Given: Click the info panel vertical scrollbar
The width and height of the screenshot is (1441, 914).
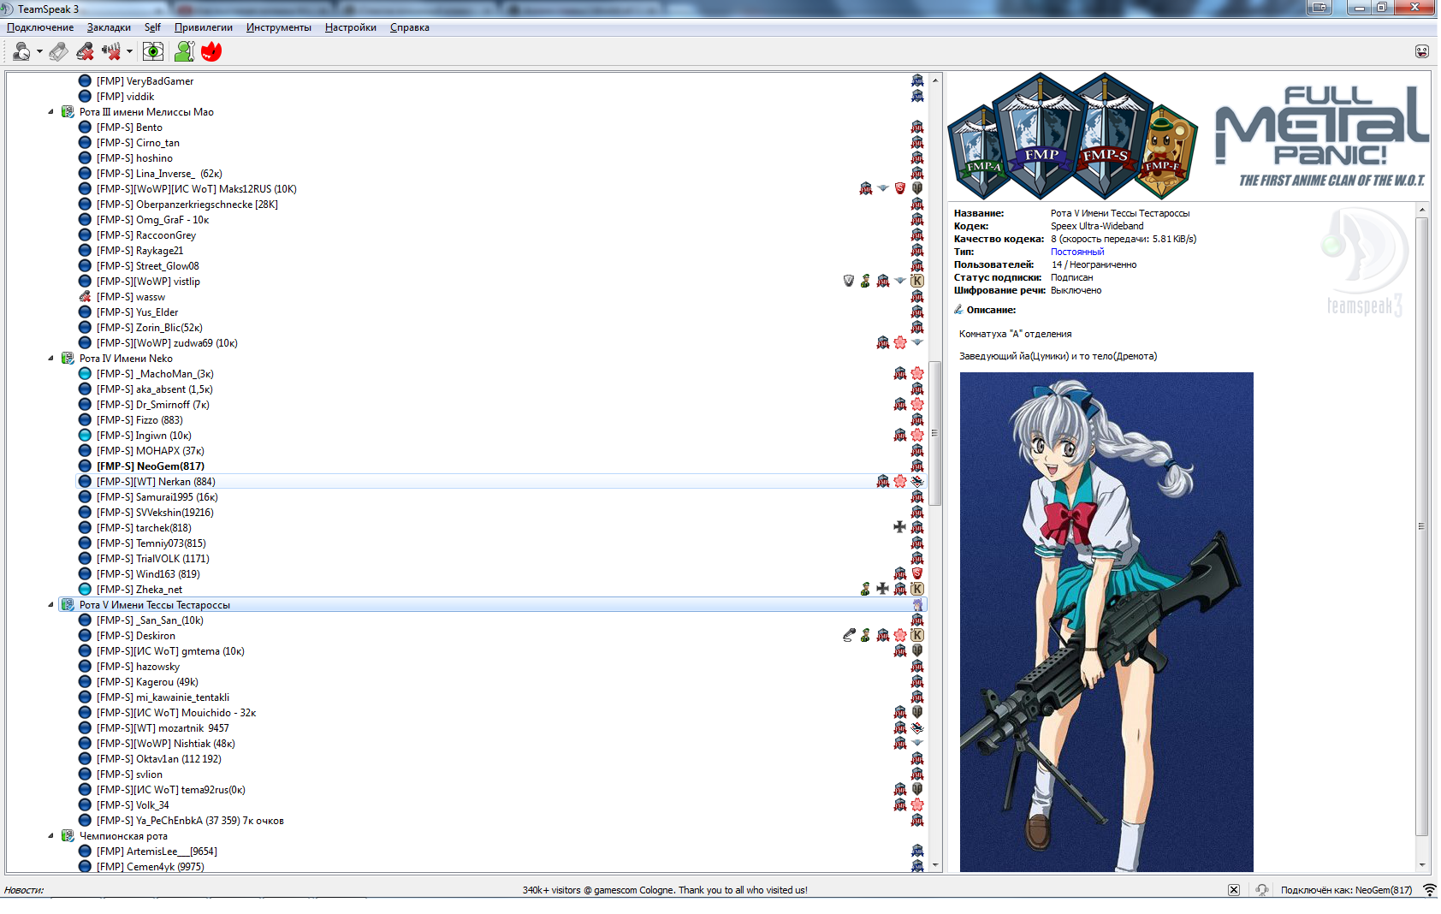Looking at the screenshot, I should [1422, 526].
